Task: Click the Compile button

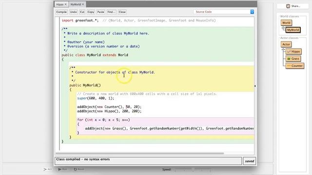Action: (x=61, y=12)
